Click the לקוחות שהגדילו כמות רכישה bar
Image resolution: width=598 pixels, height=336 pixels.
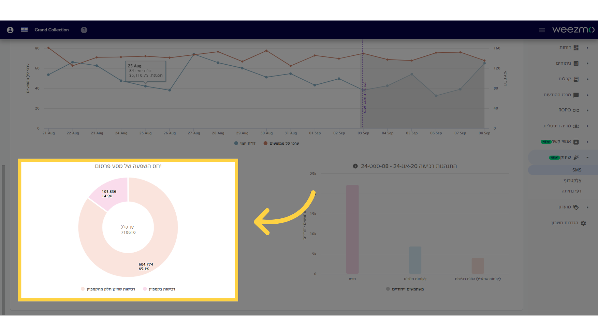(477, 266)
